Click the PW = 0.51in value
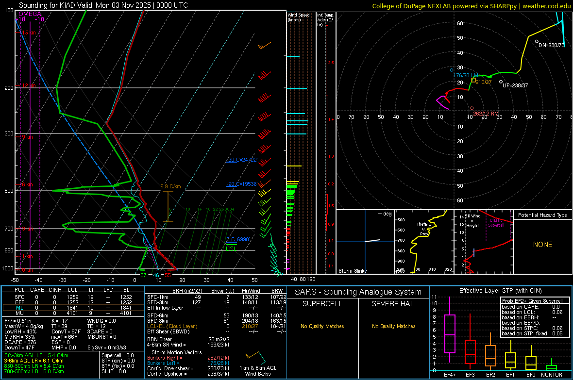This screenshot has width=573, height=380. (18, 321)
